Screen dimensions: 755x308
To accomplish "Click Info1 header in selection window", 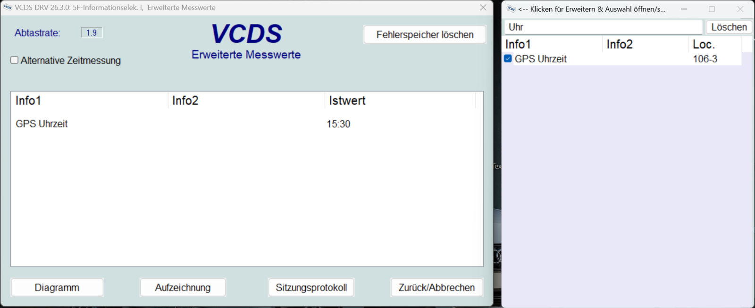I will pyautogui.click(x=553, y=44).
